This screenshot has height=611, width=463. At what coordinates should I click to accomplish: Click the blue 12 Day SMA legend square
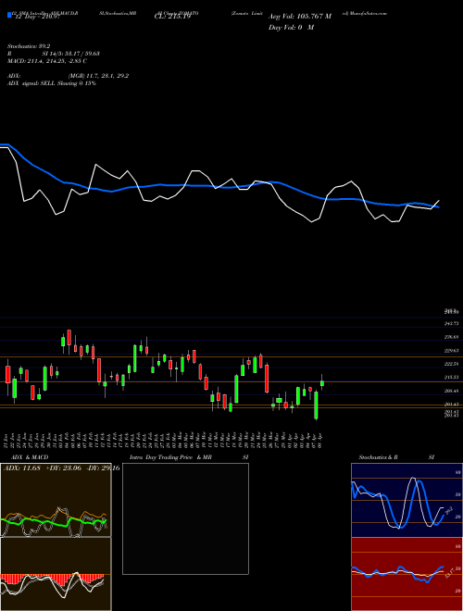[9, 15]
